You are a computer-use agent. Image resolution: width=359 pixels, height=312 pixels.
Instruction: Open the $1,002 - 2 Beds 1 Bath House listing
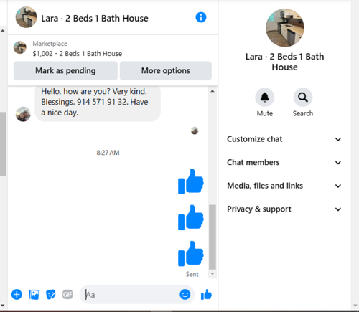78,54
